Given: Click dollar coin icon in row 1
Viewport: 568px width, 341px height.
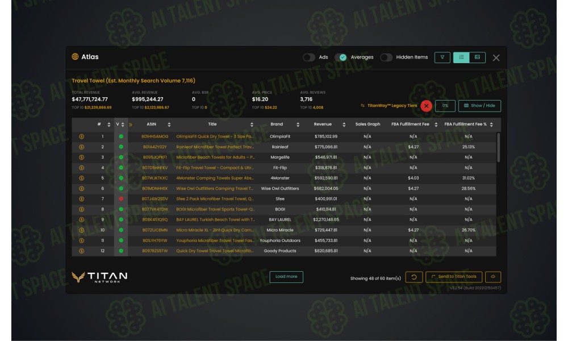Looking at the screenshot, I should (x=81, y=136).
